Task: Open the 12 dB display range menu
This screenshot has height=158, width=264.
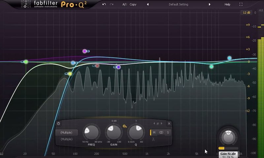Action: (x=247, y=13)
